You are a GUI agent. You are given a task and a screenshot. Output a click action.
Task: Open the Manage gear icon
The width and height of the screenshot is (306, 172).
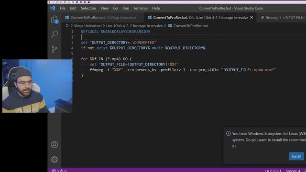point(55,160)
